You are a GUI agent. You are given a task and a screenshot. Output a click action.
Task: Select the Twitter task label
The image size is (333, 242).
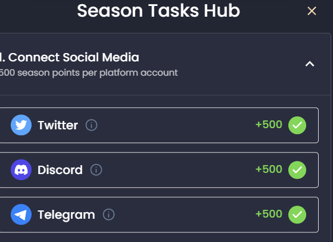click(x=58, y=125)
